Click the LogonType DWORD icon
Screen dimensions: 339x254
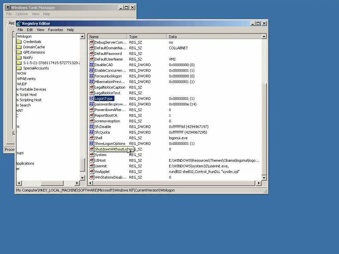[x=92, y=98]
